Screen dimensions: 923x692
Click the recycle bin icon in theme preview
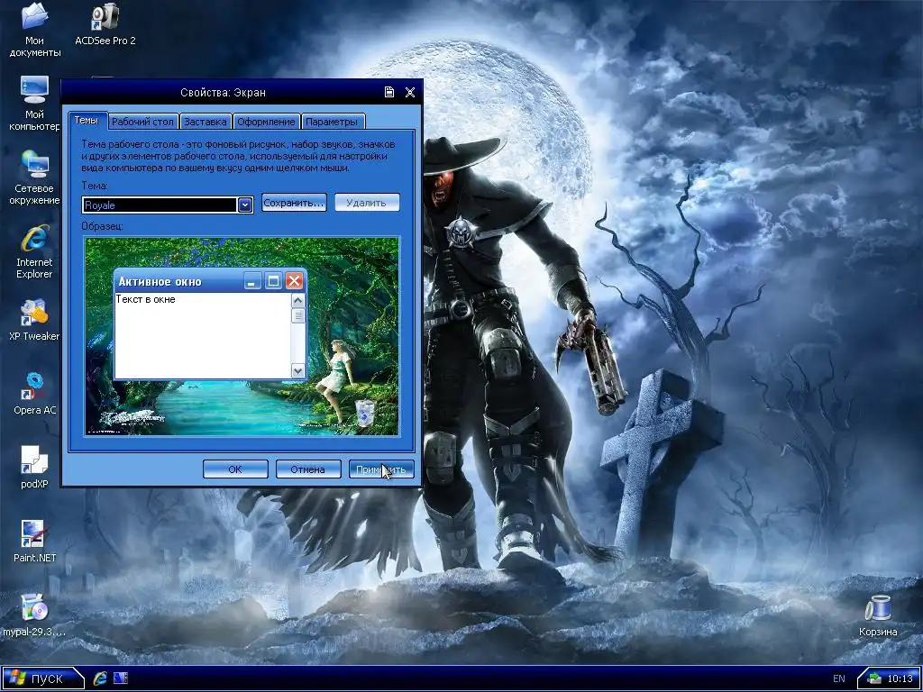(x=365, y=413)
